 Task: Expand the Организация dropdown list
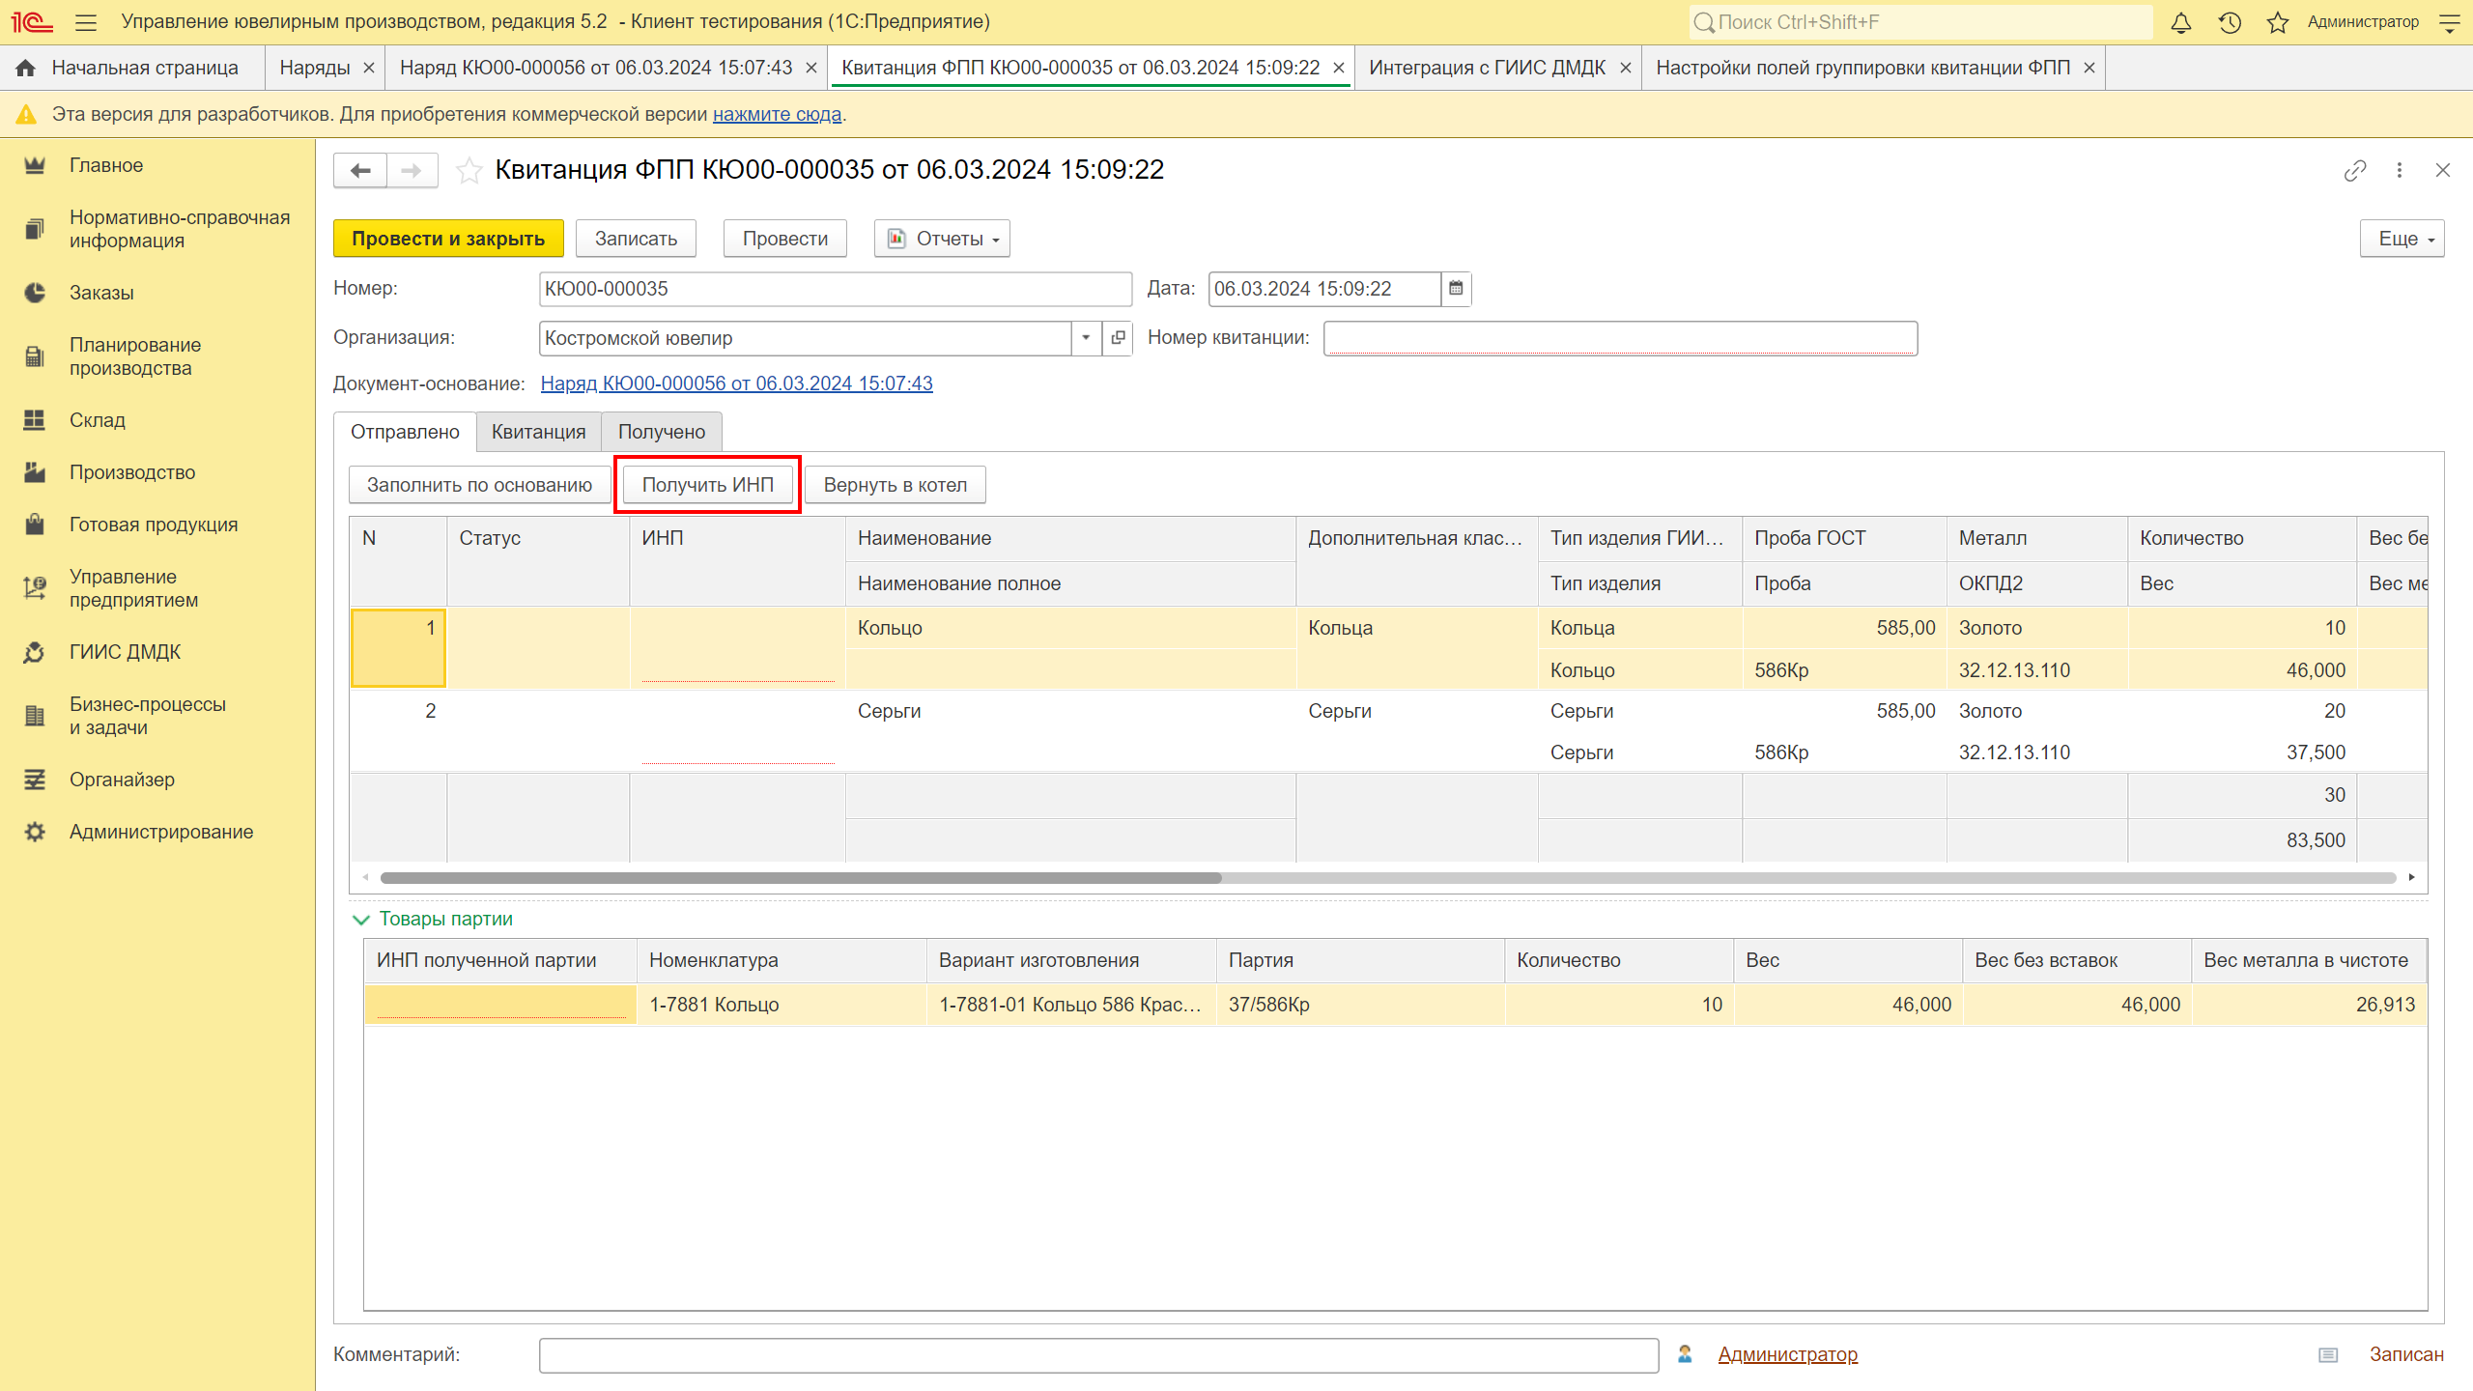(1086, 338)
